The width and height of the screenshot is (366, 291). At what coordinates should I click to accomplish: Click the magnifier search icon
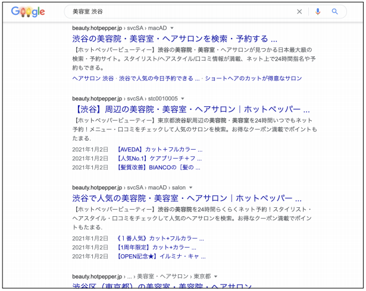(334, 11)
